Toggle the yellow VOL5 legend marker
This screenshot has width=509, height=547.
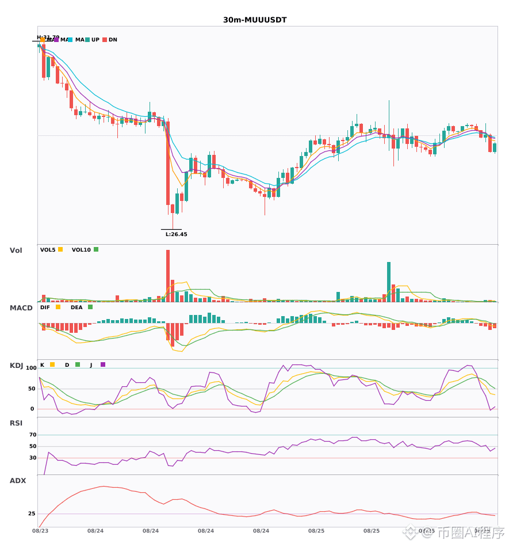60,249
